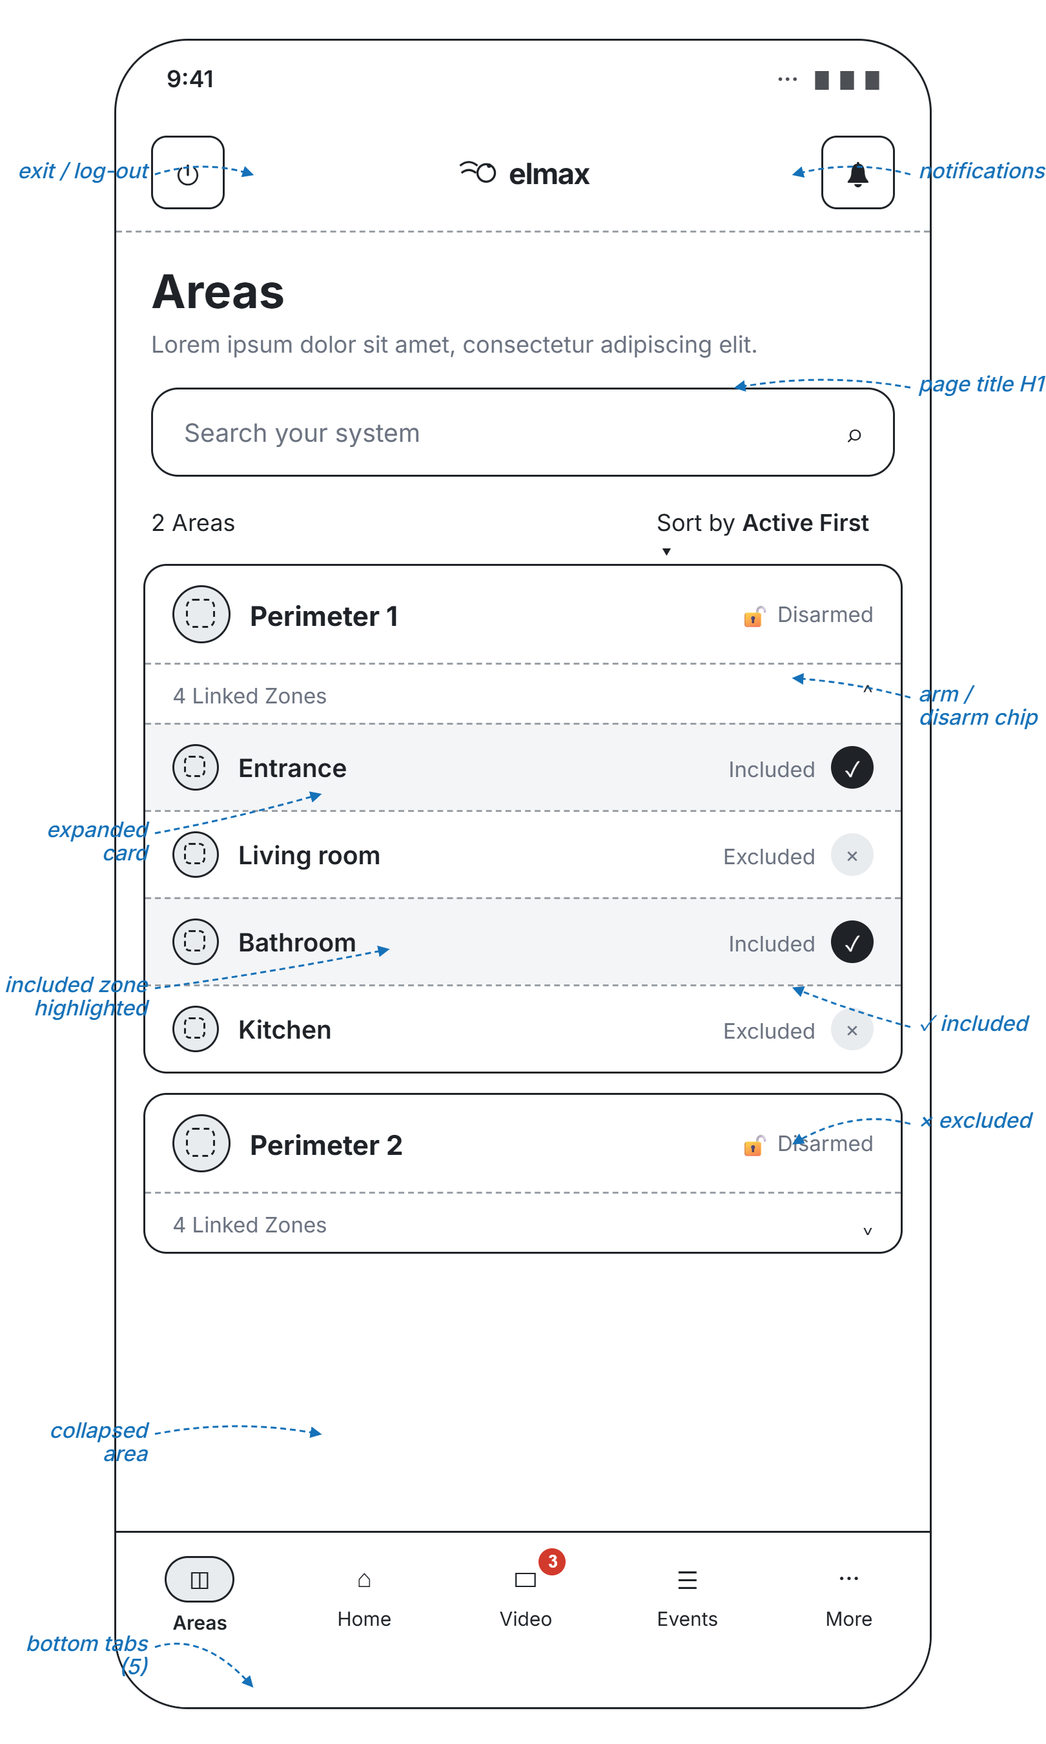This screenshot has height=1744, width=1046.
Task: Tap the Perimeter 1 area icon
Action: click(201, 614)
